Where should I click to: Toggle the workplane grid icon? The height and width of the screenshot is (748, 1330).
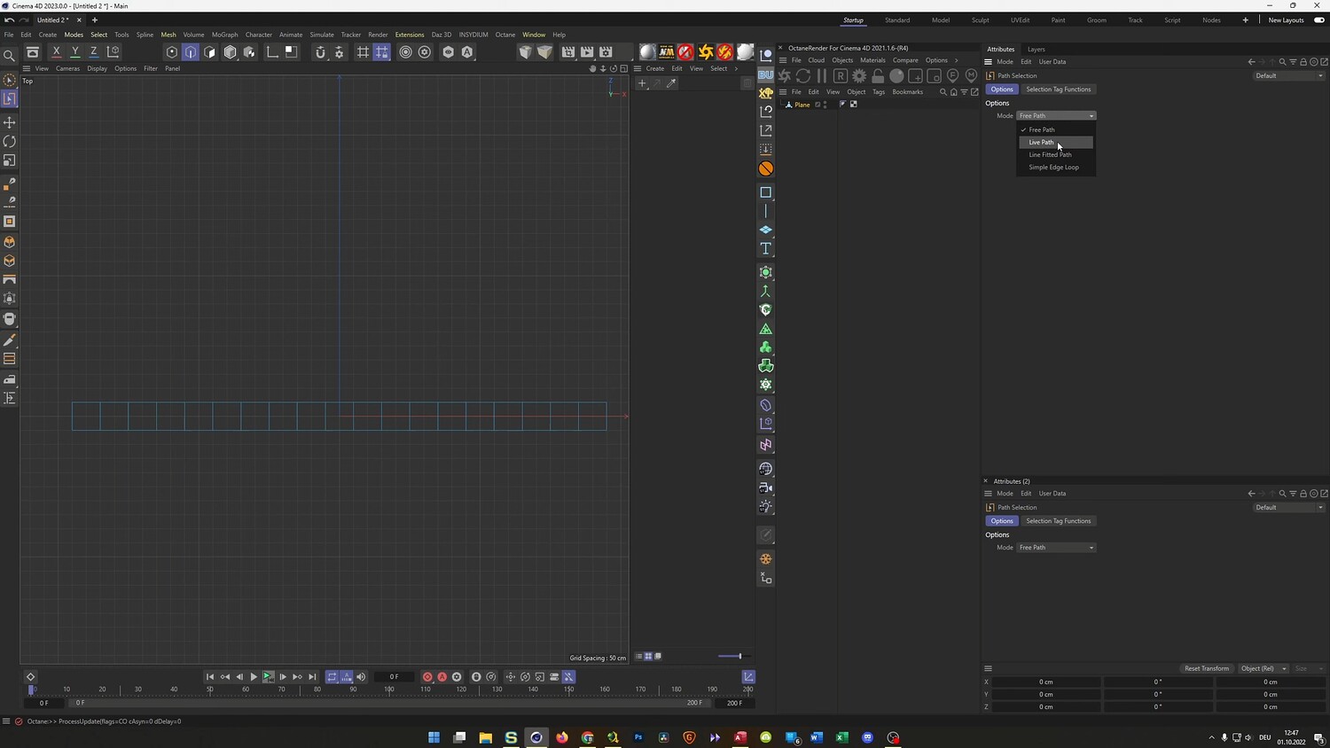(363, 52)
